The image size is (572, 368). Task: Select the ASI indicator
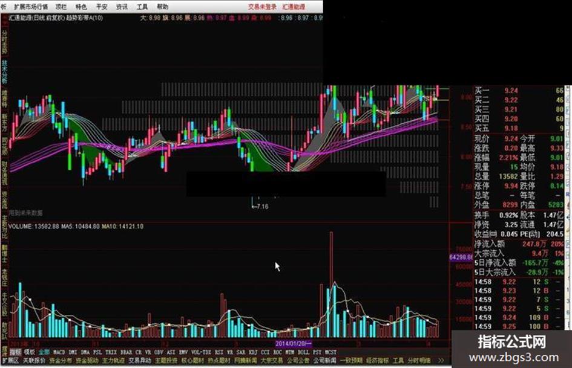(171, 352)
